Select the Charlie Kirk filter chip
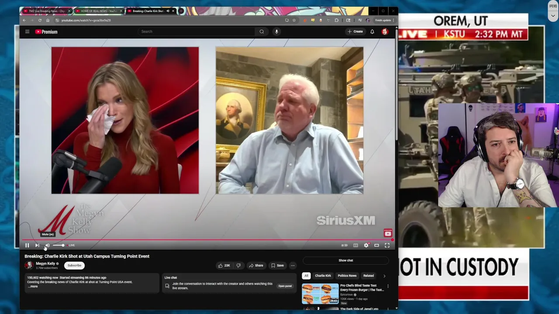The height and width of the screenshot is (314, 559). pyautogui.click(x=323, y=276)
